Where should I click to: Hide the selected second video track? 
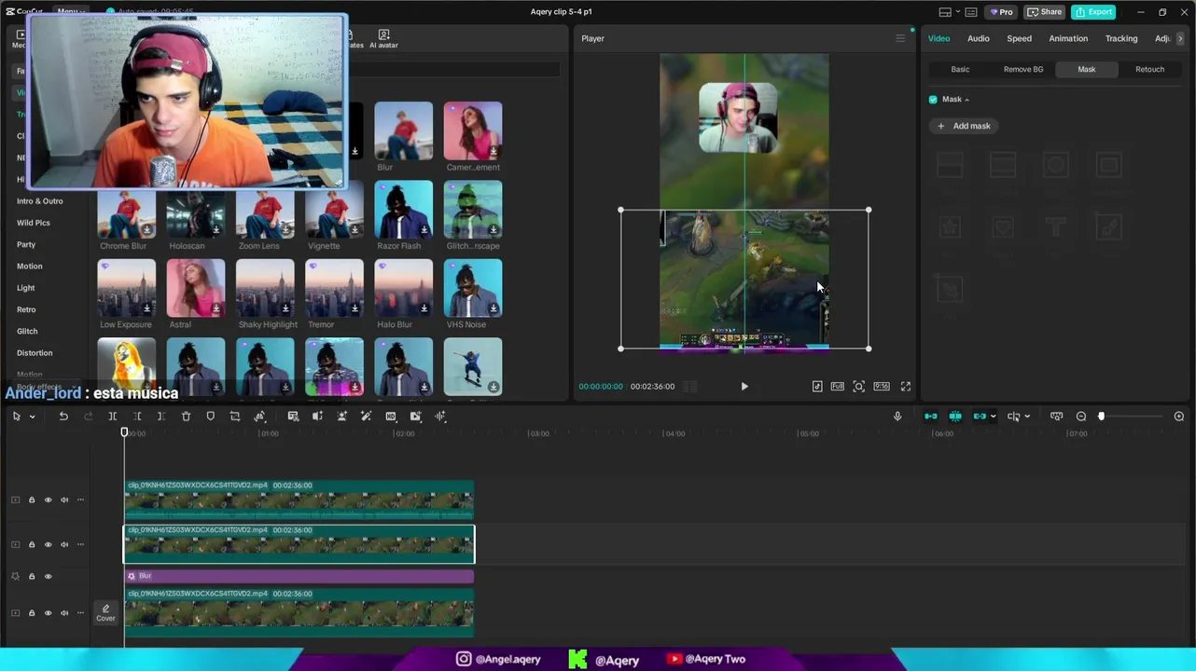[x=49, y=544]
